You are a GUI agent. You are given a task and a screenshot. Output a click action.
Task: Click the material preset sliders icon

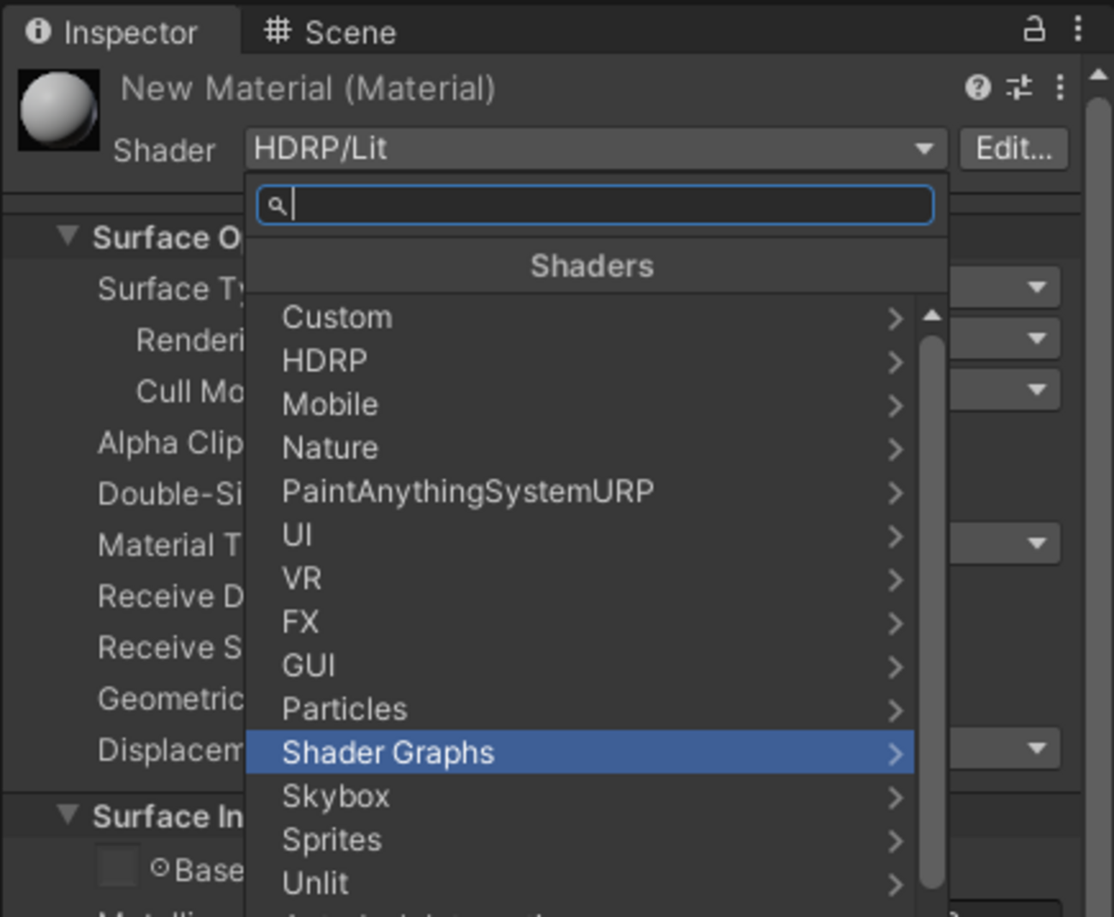point(1019,87)
